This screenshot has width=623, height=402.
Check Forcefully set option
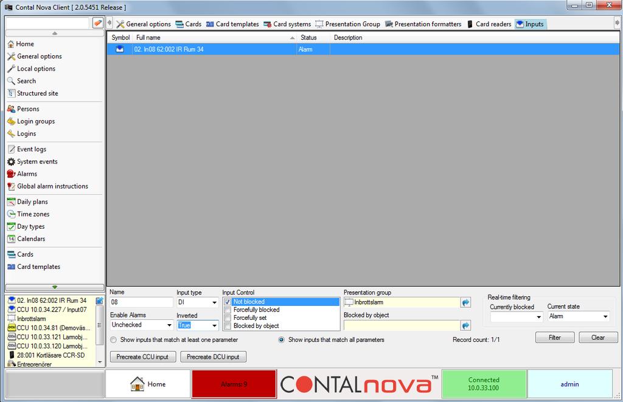pos(228,318)
